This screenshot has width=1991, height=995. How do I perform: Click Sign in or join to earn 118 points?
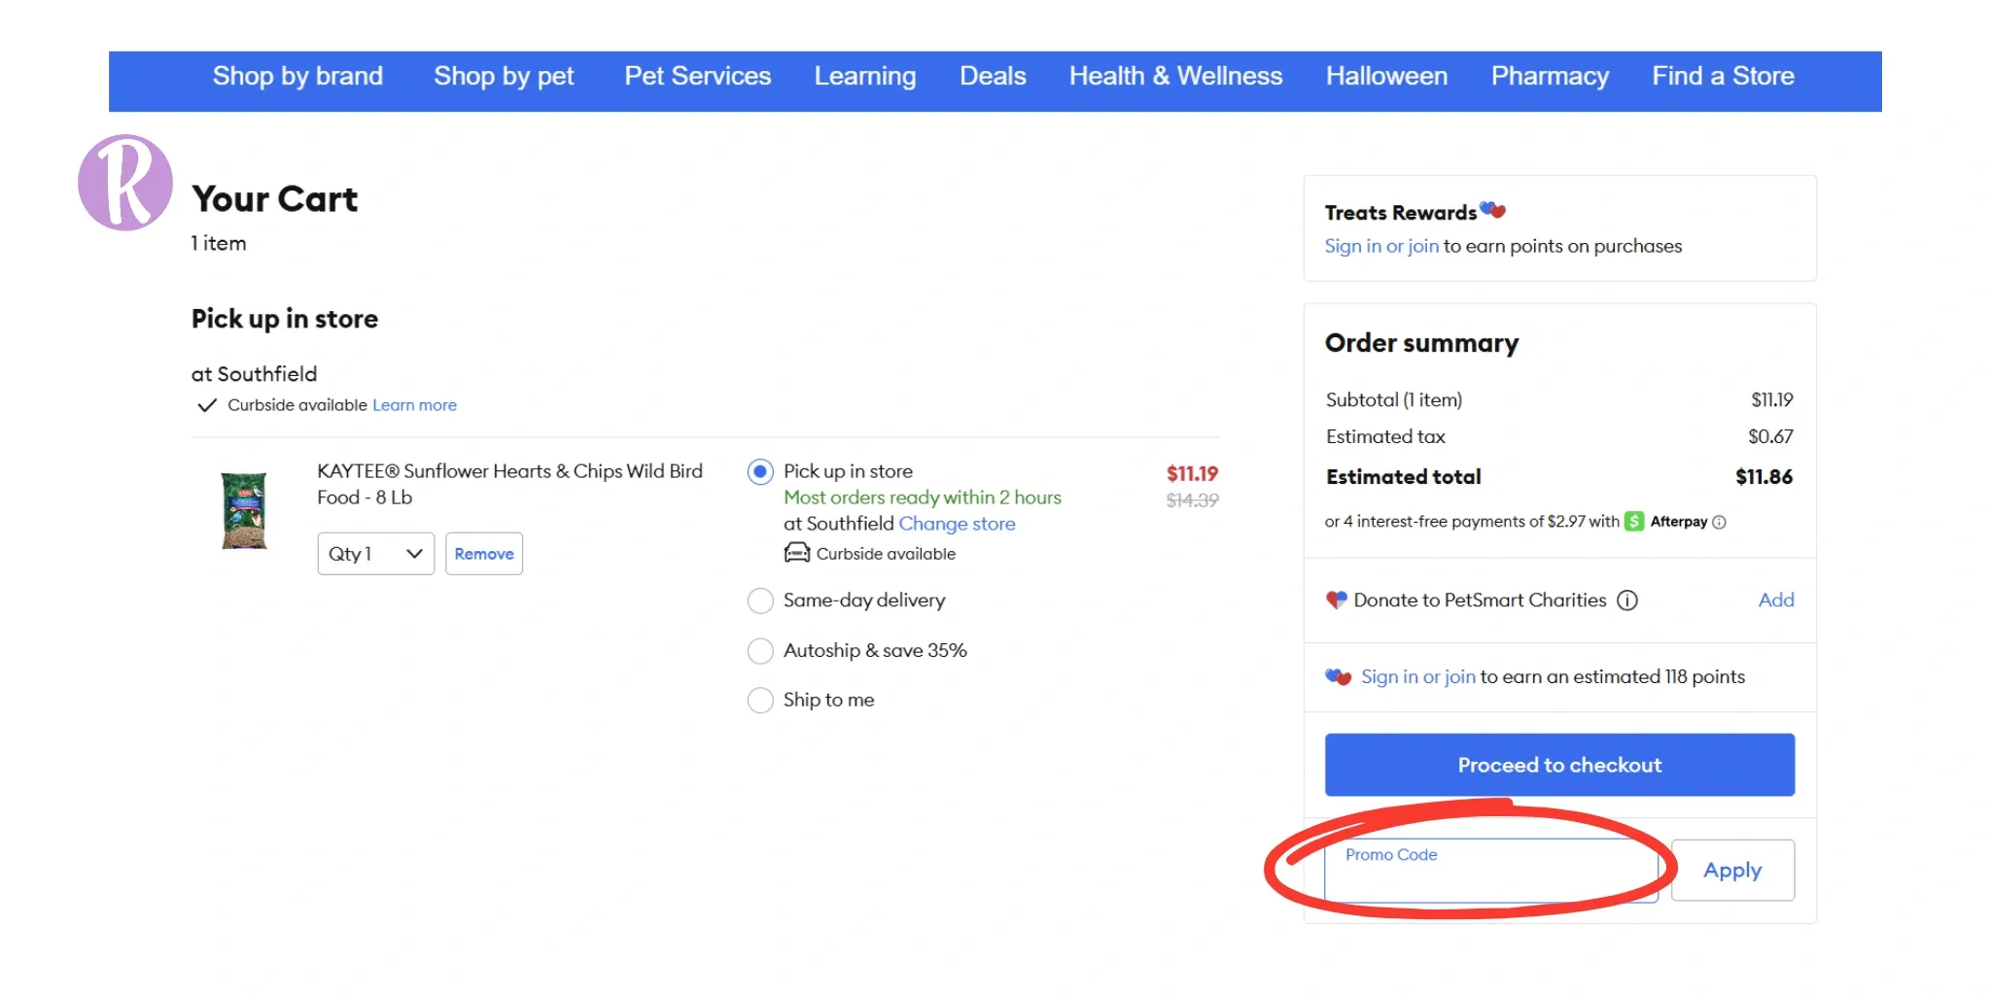point(1418,676)
